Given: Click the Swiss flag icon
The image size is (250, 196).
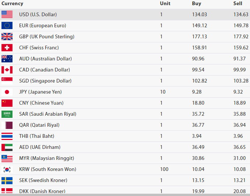Looking at the screenshot, I should [x=7, y=48].
